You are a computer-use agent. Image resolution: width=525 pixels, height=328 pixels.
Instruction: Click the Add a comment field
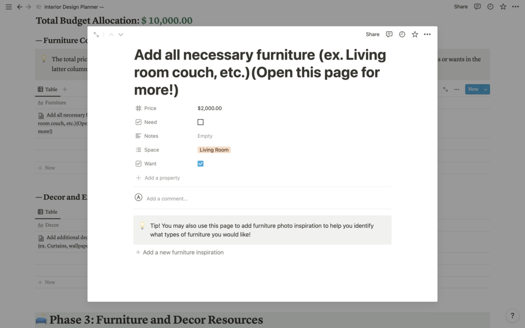point(167,198)
